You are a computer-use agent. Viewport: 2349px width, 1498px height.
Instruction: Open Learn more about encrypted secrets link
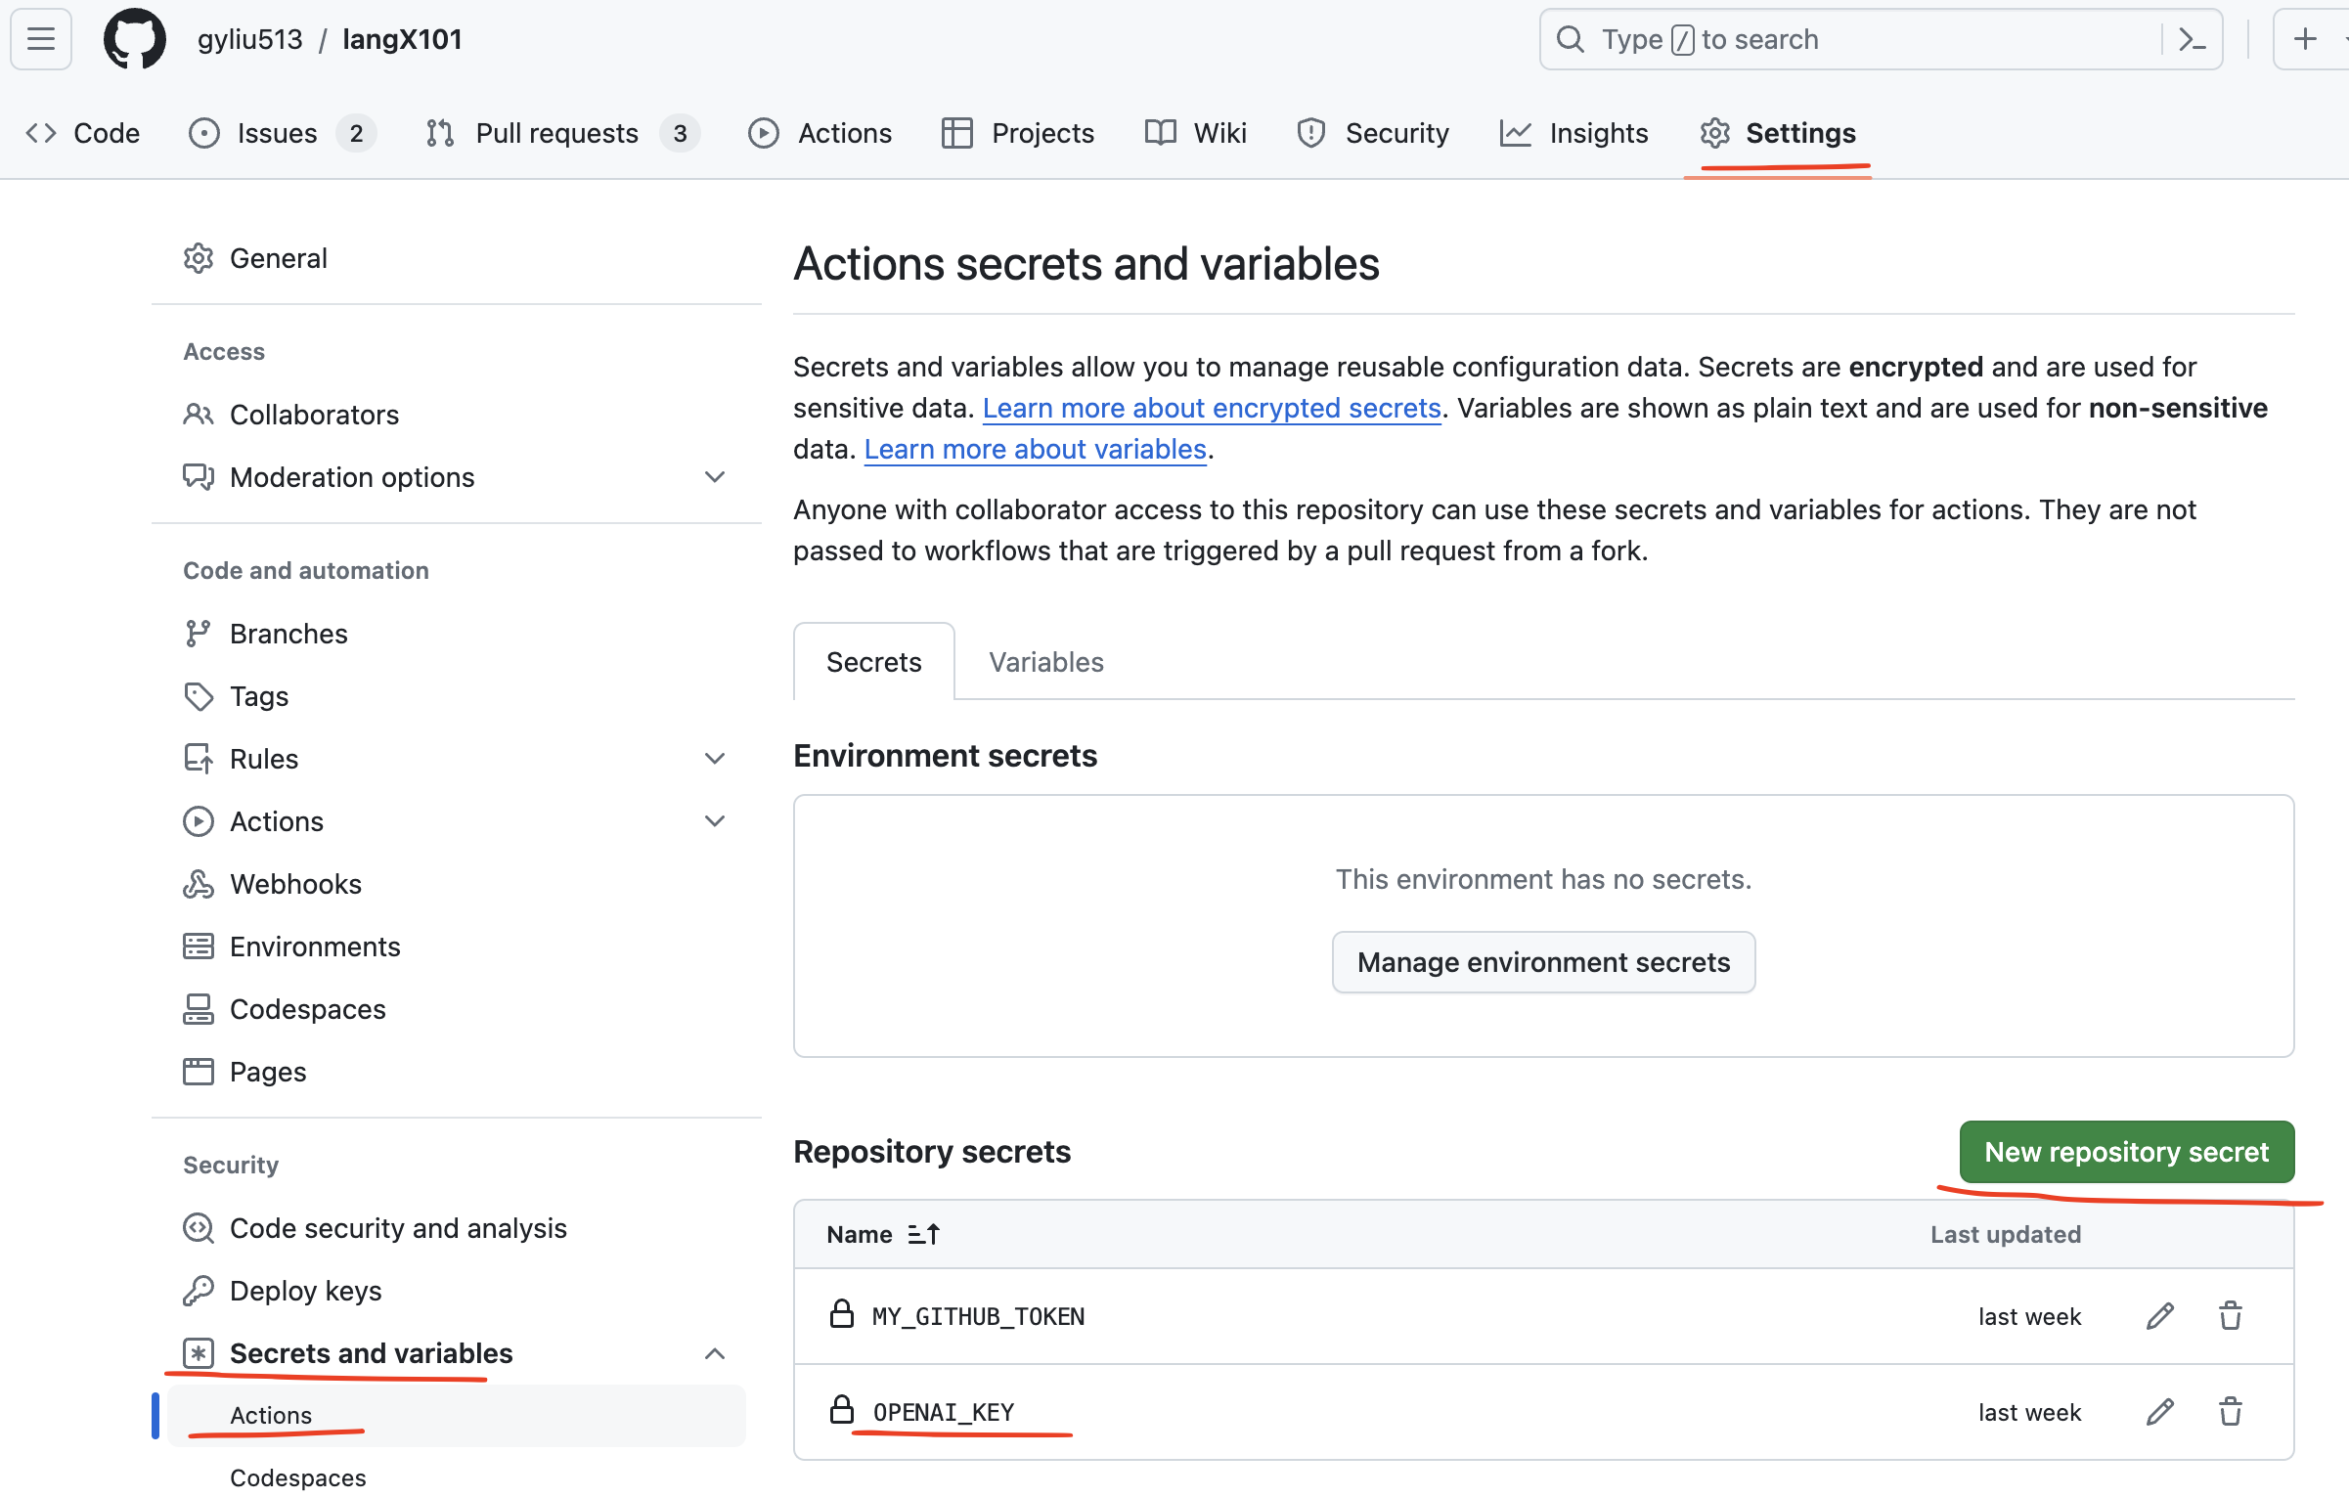click(x=1212, y=408)
